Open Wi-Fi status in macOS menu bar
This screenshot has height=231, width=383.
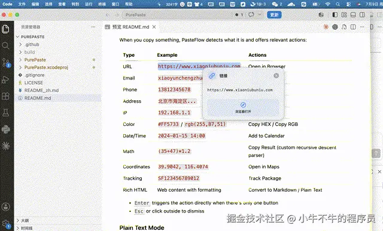pyautogui.click(x=328, y=4)
